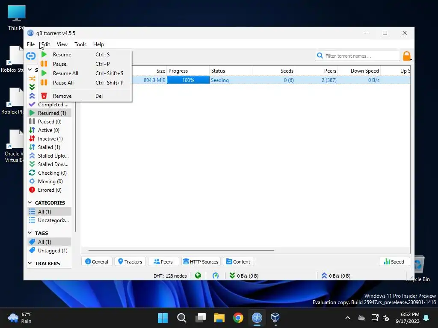The image size is (438, 328).
Task: Open VirtualBox from the taskbar
Action: 275,318
